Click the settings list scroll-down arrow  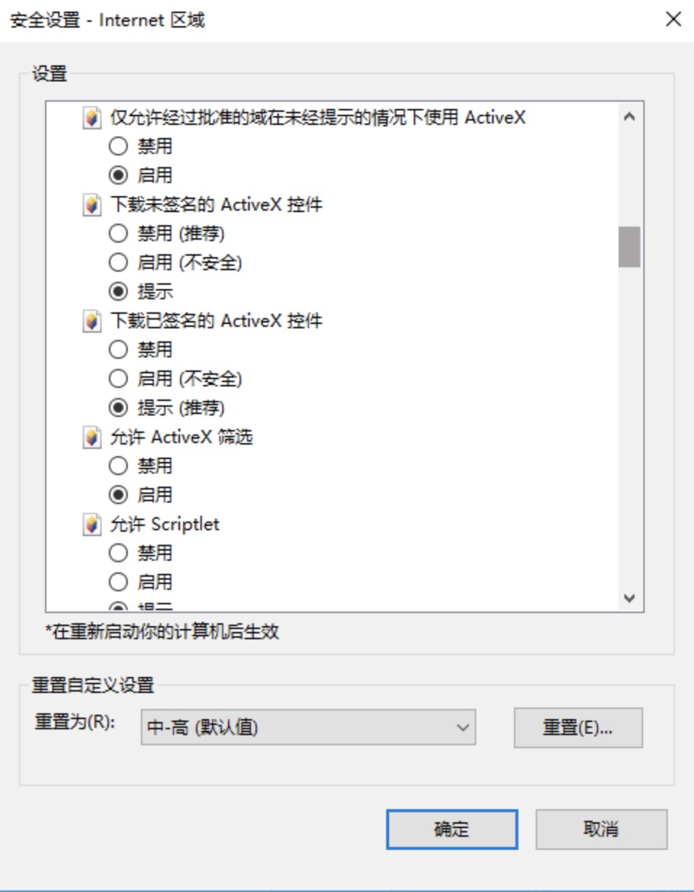[x=629, y=599]
